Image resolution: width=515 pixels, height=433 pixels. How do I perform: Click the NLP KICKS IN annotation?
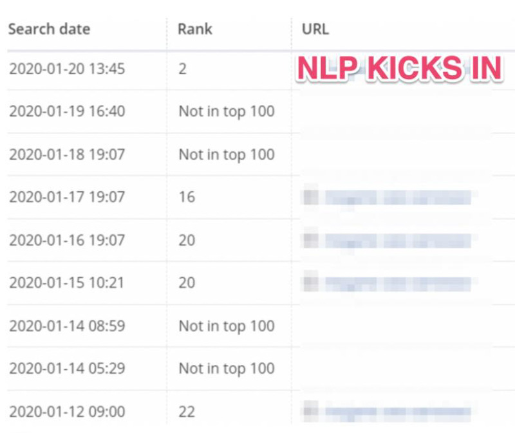pos(399,68)
